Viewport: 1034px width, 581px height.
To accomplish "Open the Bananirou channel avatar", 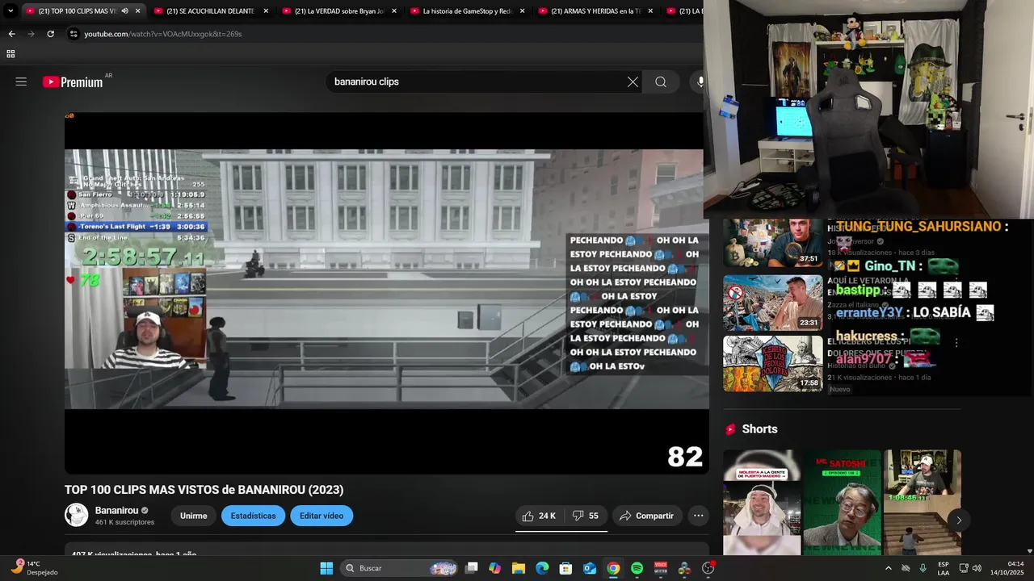I will click(76, 515).
